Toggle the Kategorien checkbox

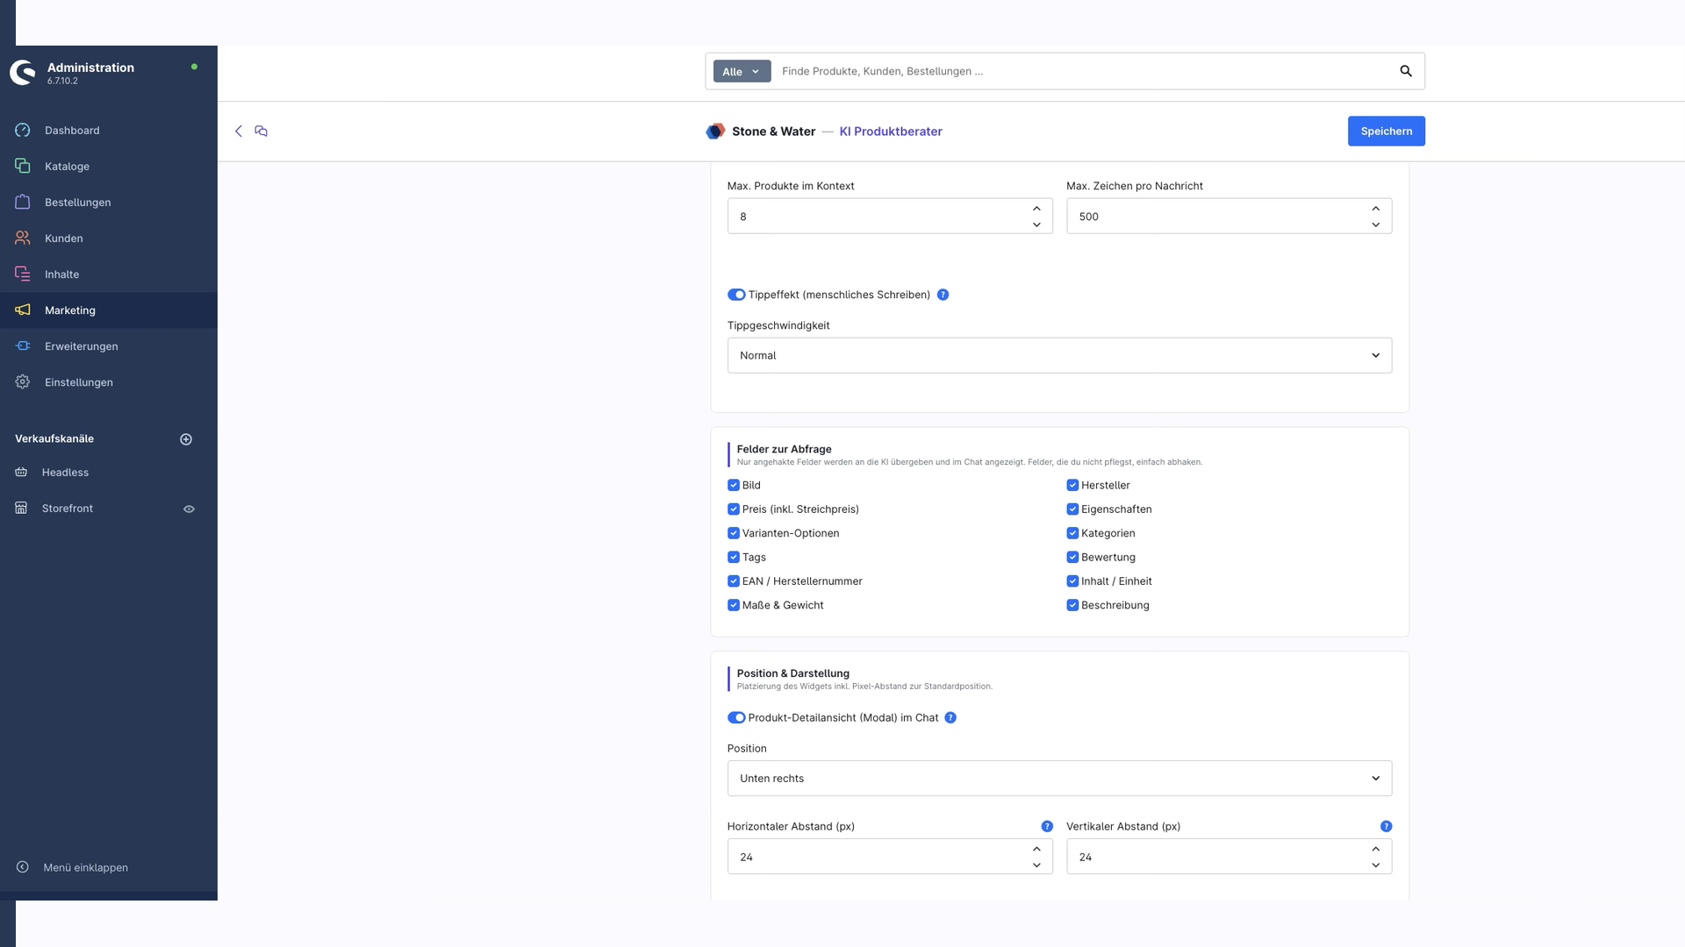1072,534
